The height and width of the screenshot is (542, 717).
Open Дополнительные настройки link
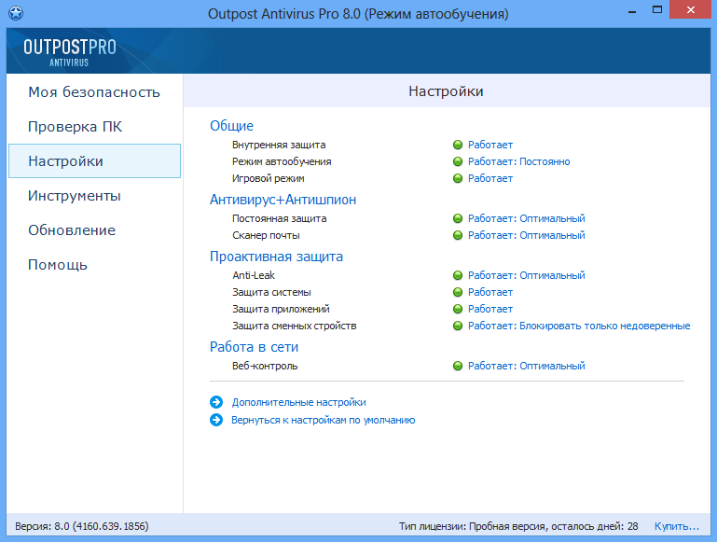tap(298, 402)
